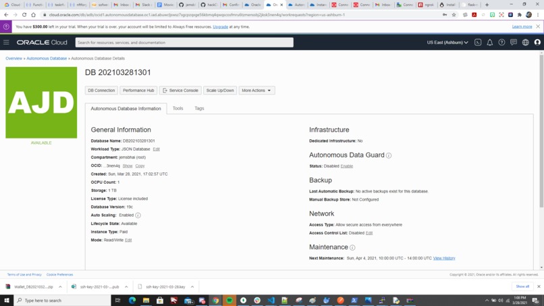Enable Autonomous Data Guard
The width and height of the screenshot is (544, 306).
pyautogui.click(x=347, y=166)
